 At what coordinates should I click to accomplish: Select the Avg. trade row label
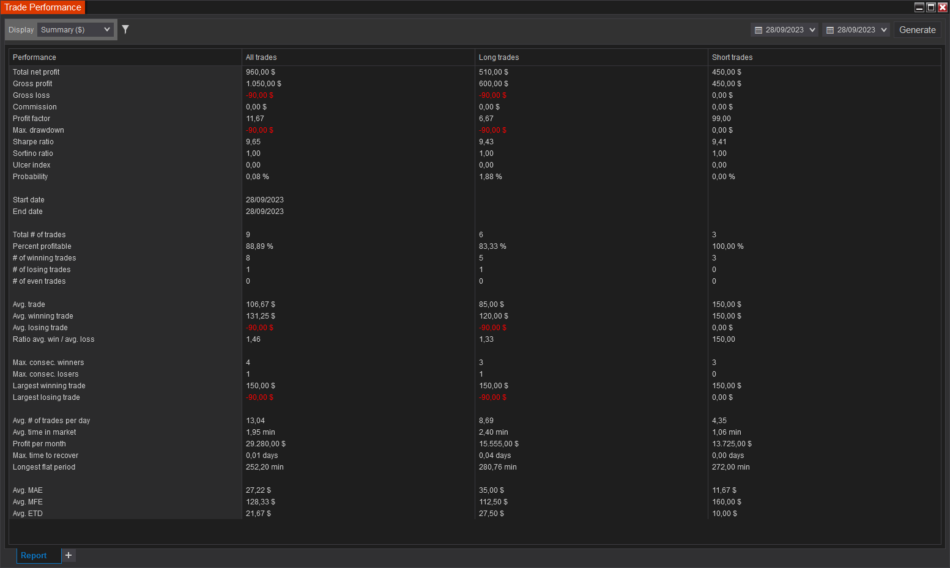click(x=29, y=304)
